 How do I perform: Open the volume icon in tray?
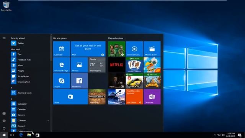(x=223, y=135)
